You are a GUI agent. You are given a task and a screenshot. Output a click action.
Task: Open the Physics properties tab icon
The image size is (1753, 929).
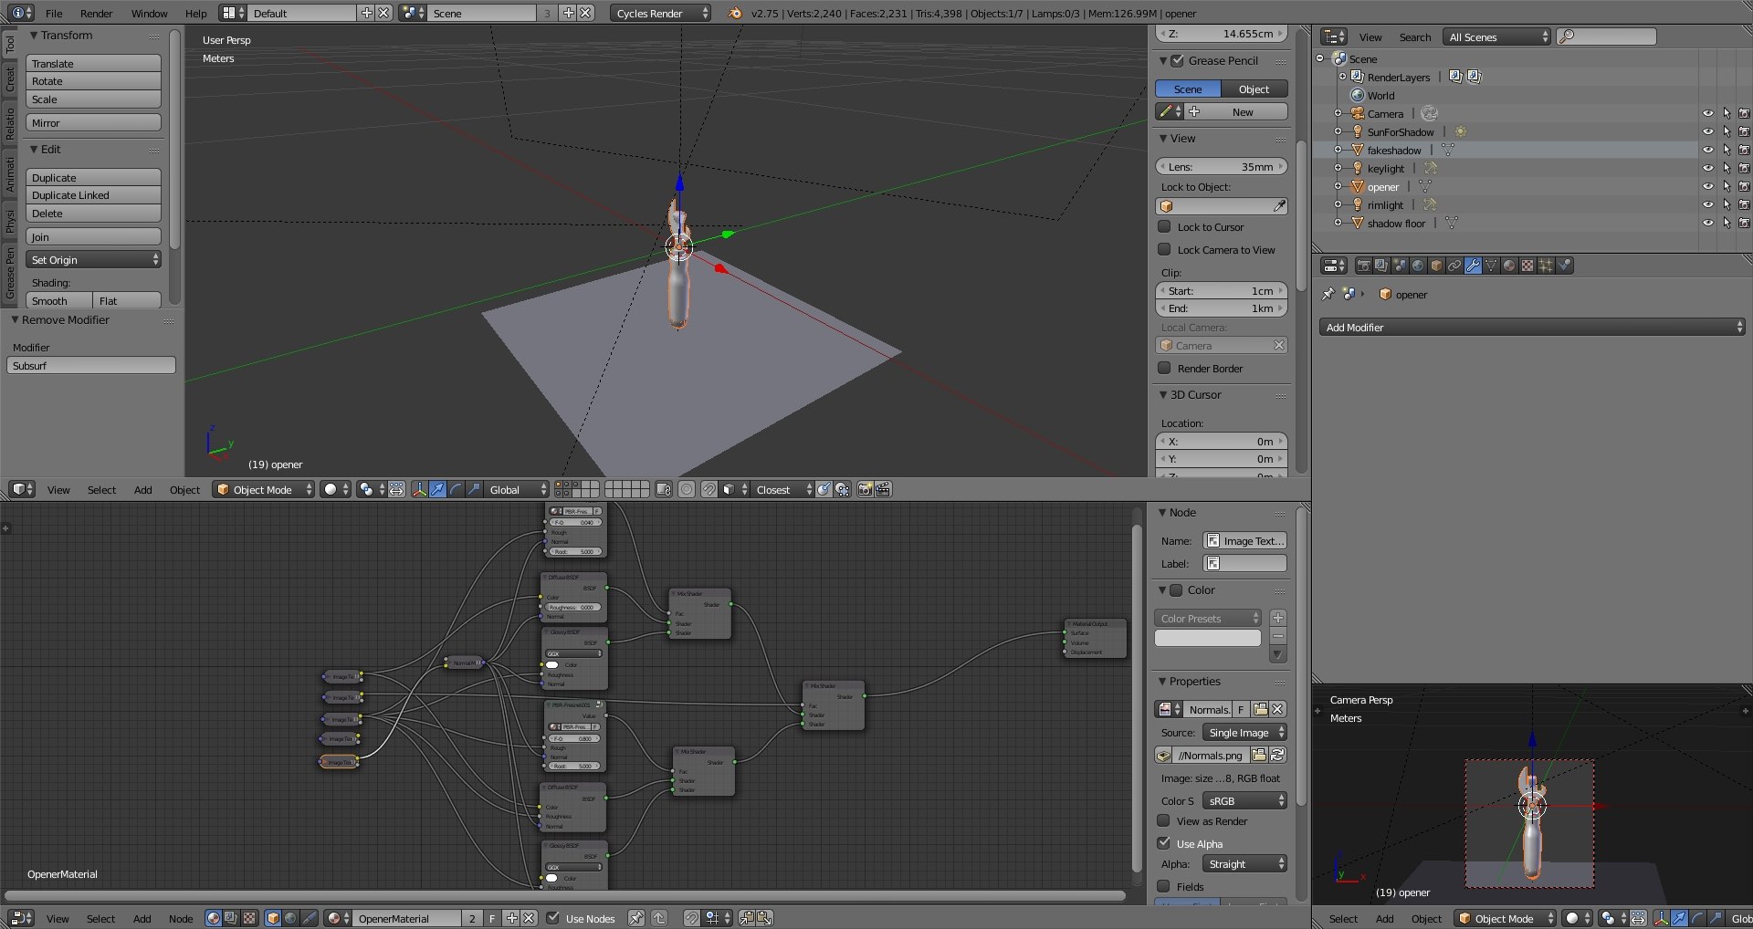pyautogui.click(x=1565, y=266)
